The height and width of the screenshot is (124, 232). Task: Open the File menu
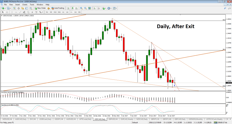(5, 5)
